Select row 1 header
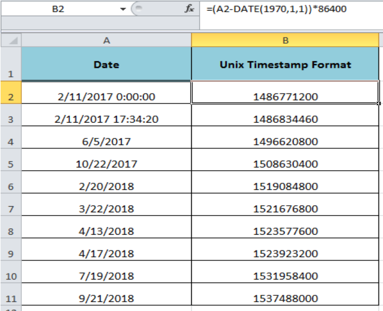 11,64
